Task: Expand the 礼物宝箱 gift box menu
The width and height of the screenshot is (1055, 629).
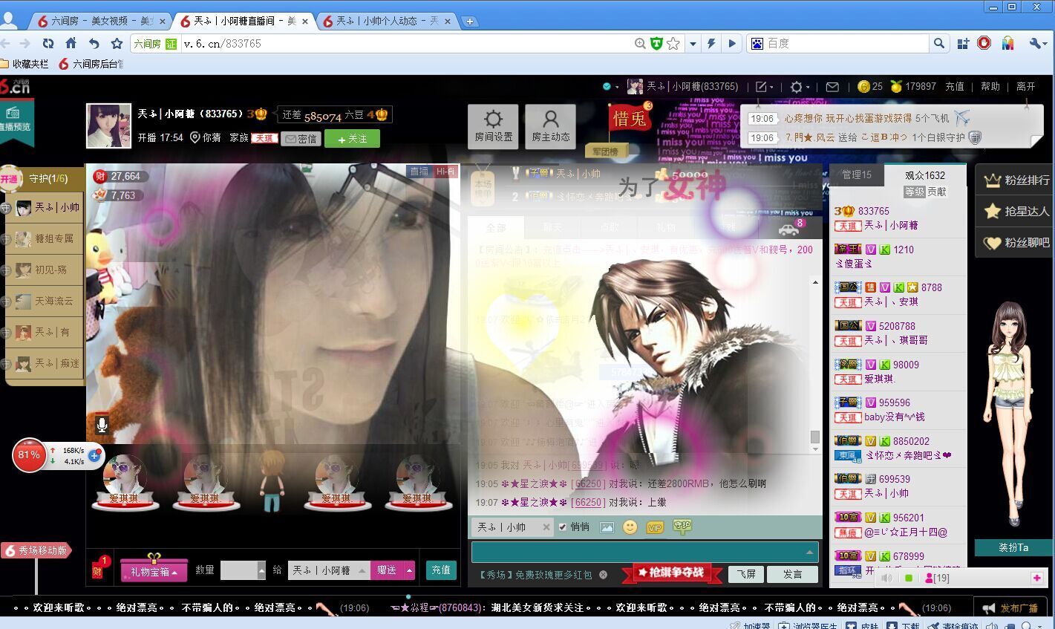Action: pos(154,570)
